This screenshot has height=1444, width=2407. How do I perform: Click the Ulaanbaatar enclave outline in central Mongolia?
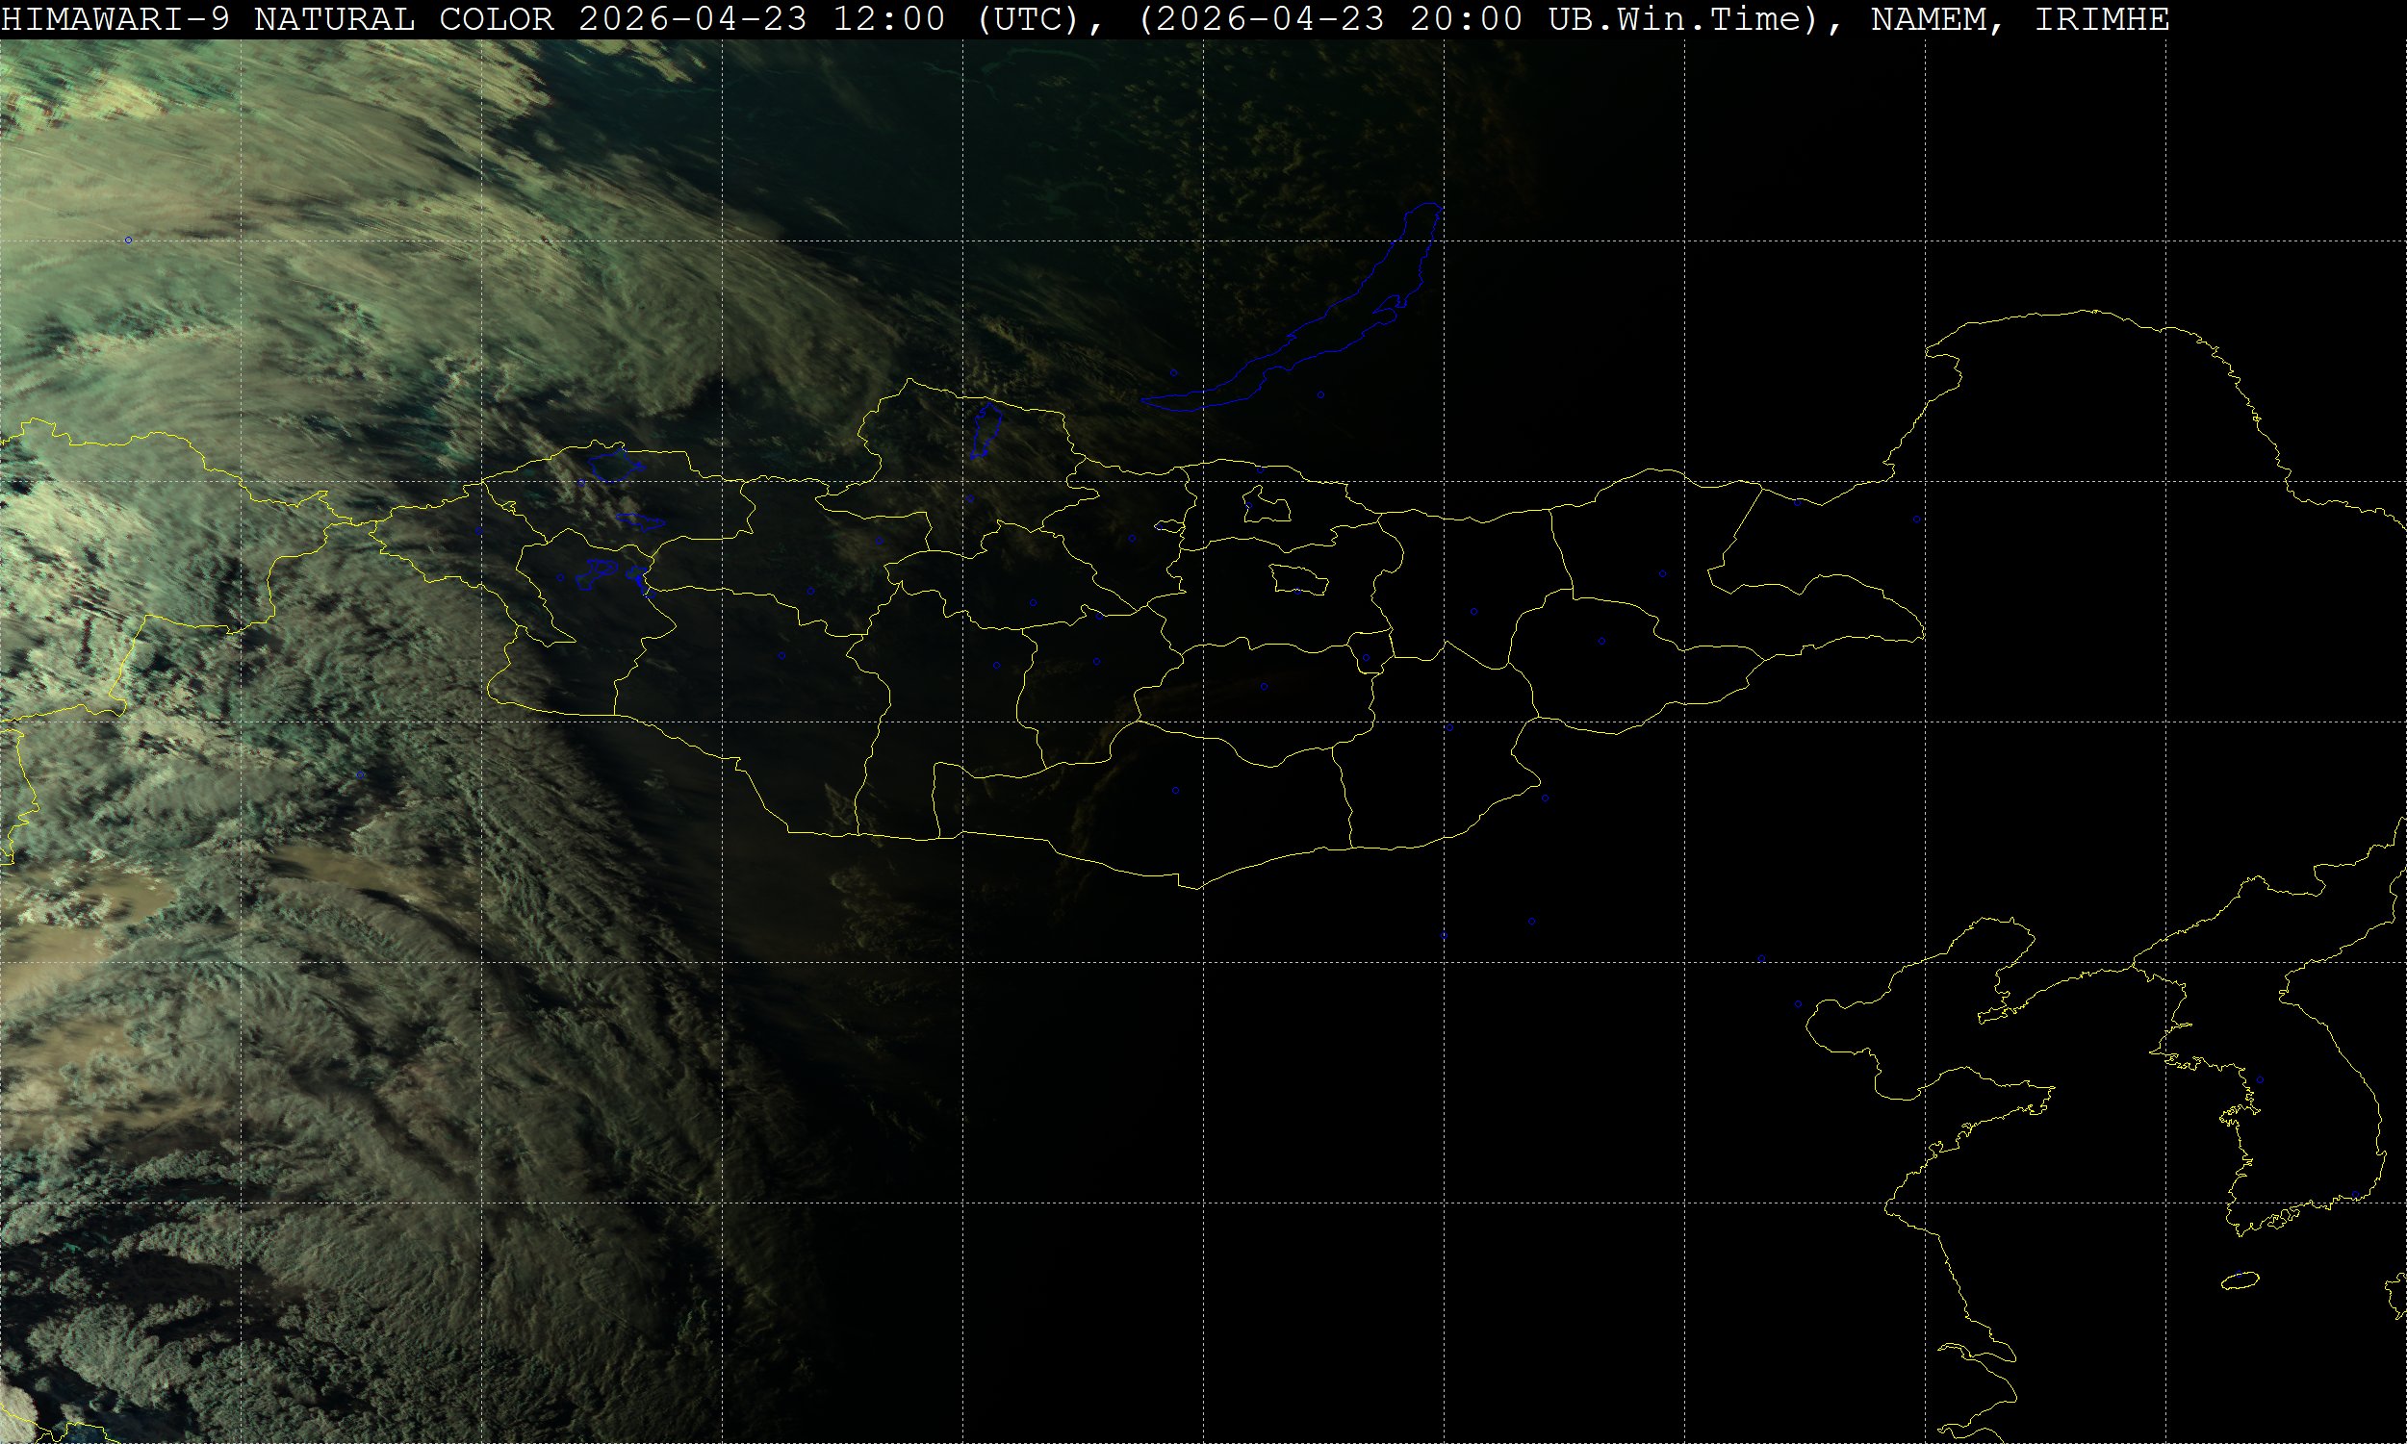[x=1298, y=581]
